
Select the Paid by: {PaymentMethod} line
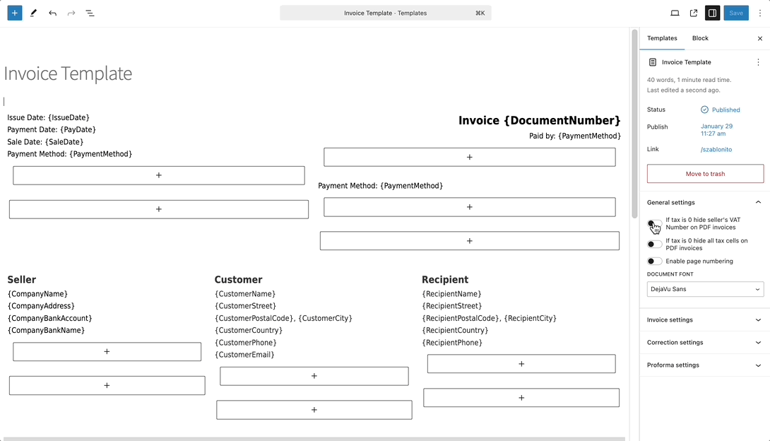574,136
